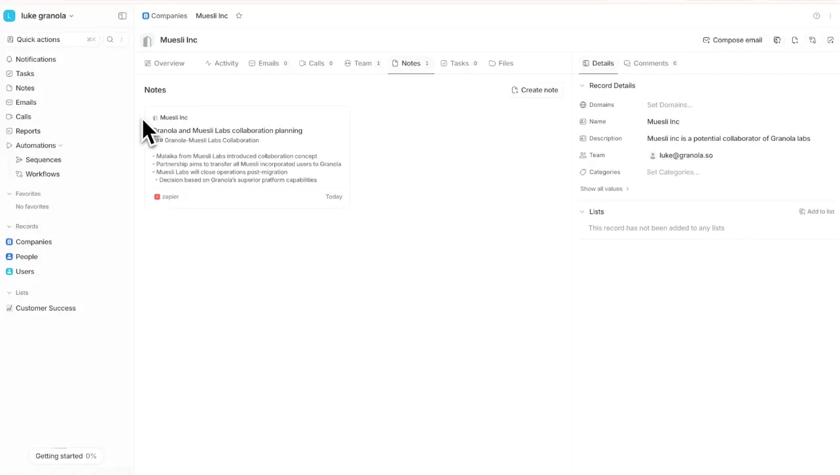Image resolution: width=840 pixels, height=475 pixels.
Task: Open Reports from the sidebar
Action: [27, 131]
